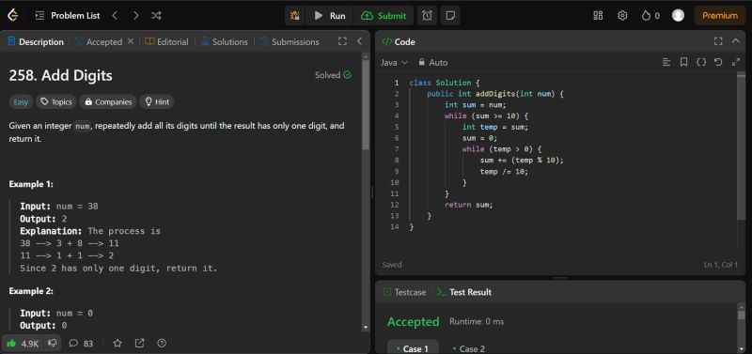Click the curly braces snippet icon
The height and width of the screenshot is (354, 752).
point(701,62)
